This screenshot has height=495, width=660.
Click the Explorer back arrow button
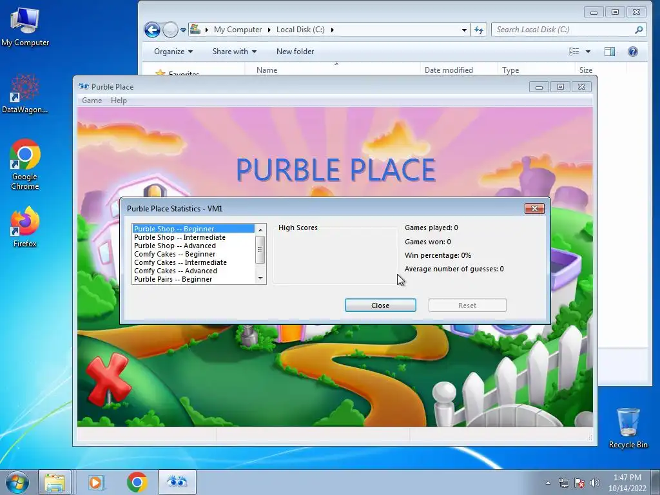(x=152, y=30)
